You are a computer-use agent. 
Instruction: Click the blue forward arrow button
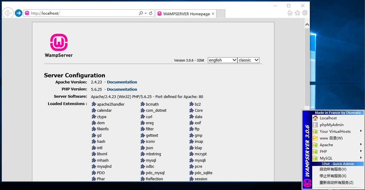[19, 13]
